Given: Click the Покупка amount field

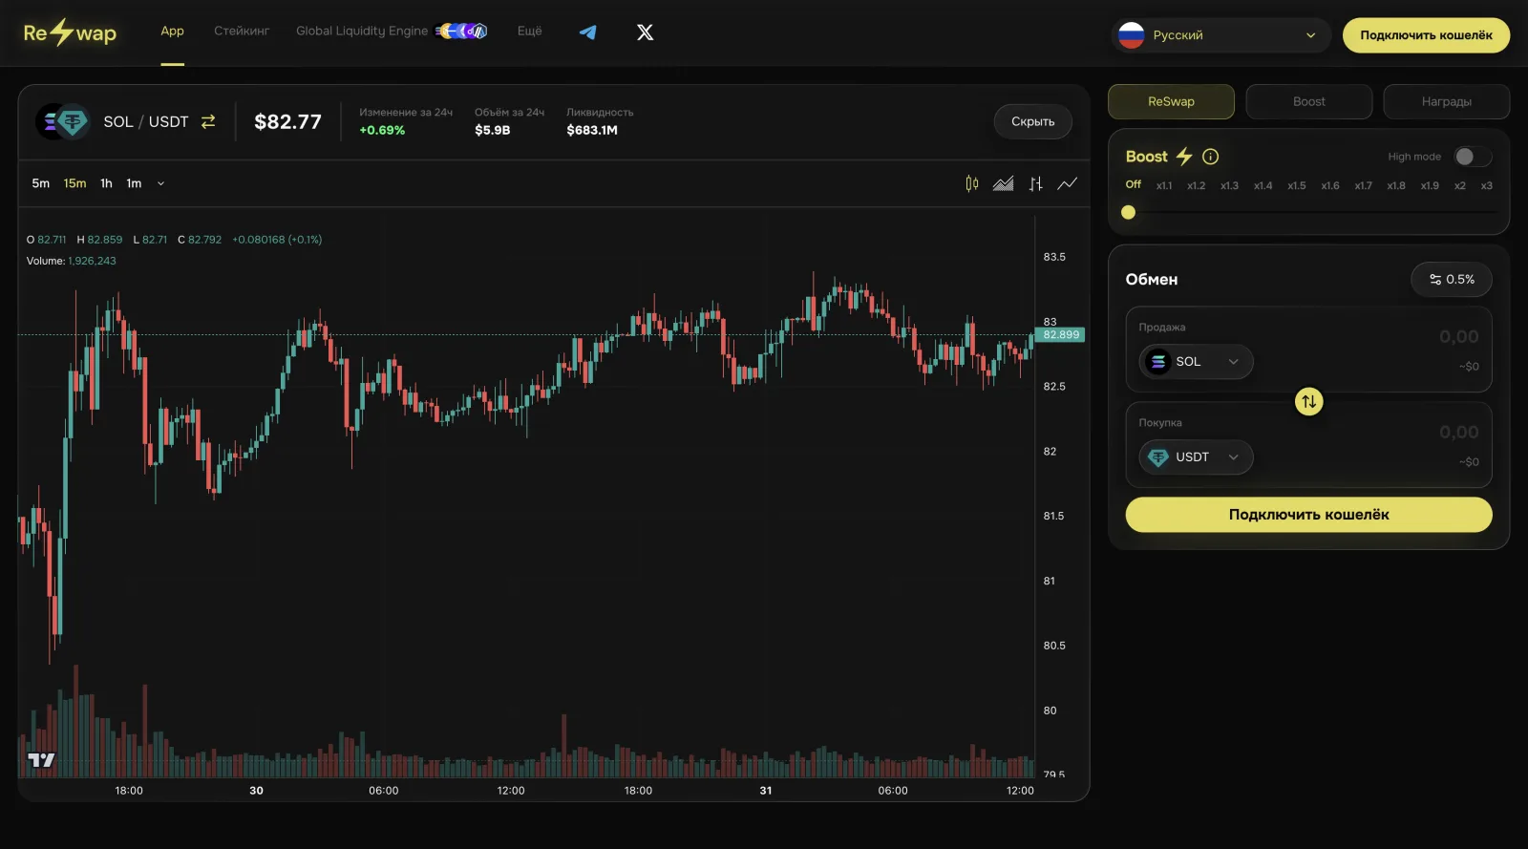Looking at the screenshot, I should tap(1459, 433).
